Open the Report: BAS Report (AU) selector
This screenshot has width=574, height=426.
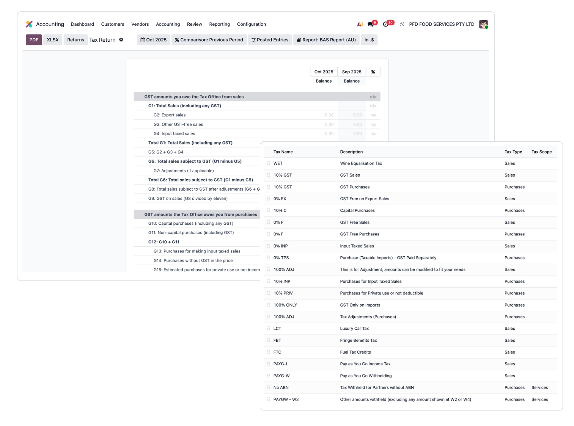pos(326,40)
